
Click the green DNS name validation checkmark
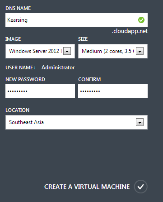click(x=141, y=20)
